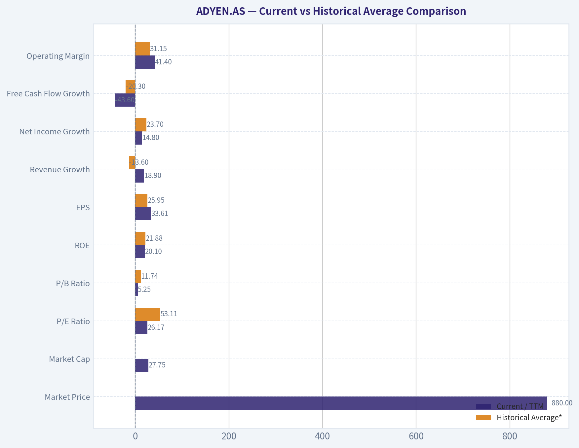This screenshot has width=579, height=448.
Task: Select the -43.60 Free Cash Flow value
Action: [x=125, y=99]
